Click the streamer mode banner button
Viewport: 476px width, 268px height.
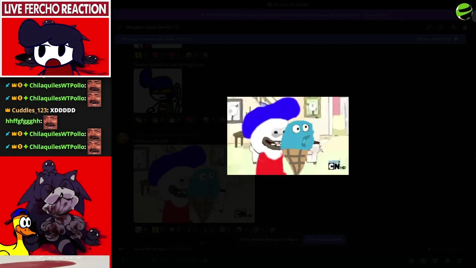[376, 15]
